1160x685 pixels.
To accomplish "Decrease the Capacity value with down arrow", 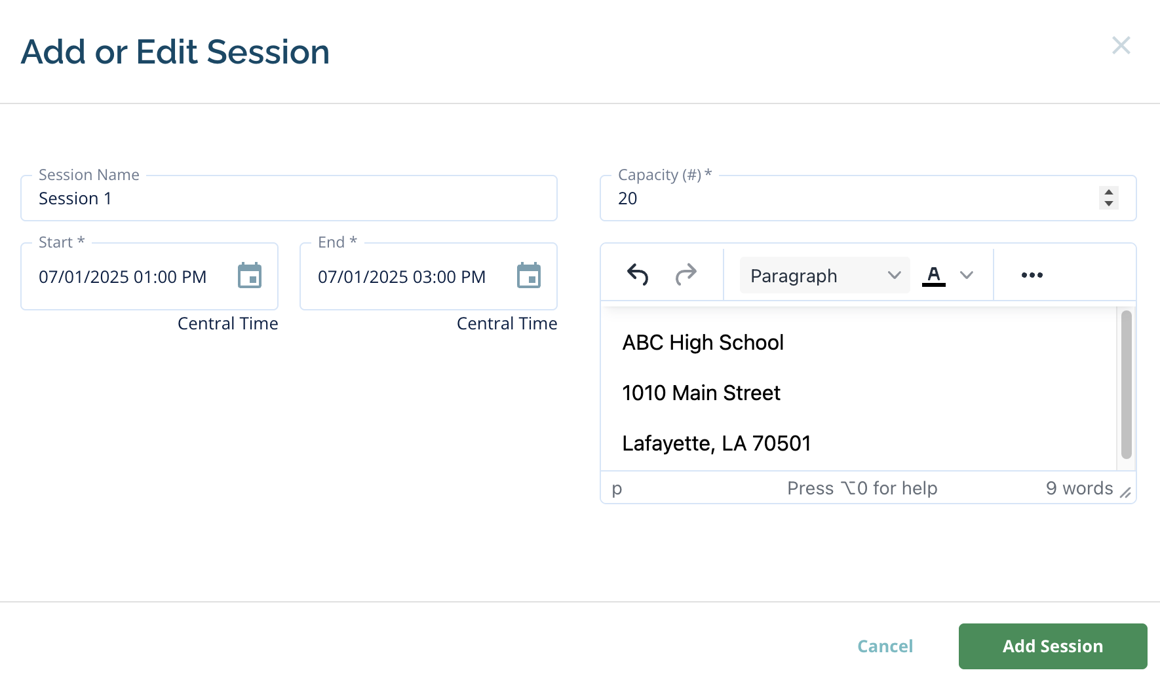I will pos(1108,204).
